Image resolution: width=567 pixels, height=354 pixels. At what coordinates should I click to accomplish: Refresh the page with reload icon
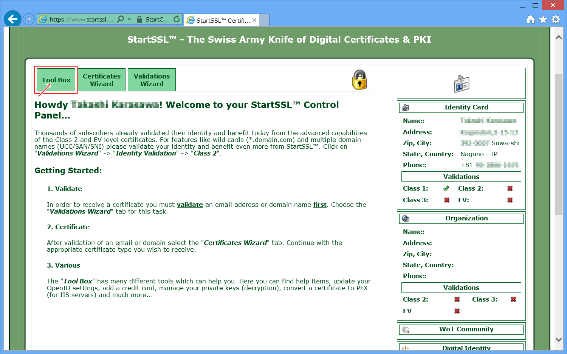pos(177,19)
